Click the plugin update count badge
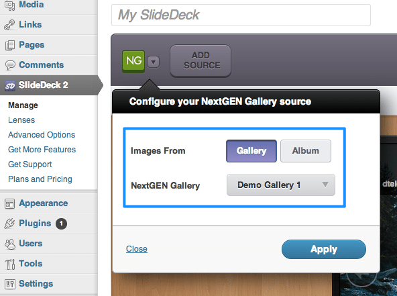The width and height of the screenshot is (397, 296). pyautogui.click(x=61, y=224)
